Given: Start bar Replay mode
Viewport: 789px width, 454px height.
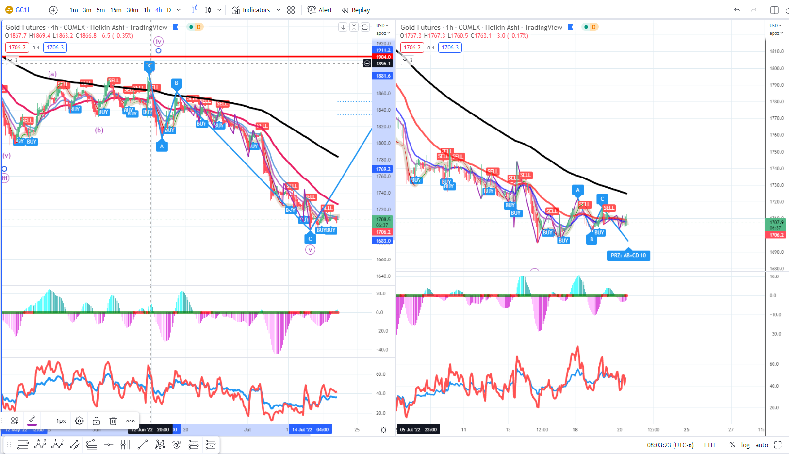Looking at the screenshot, I should (356, 10).
